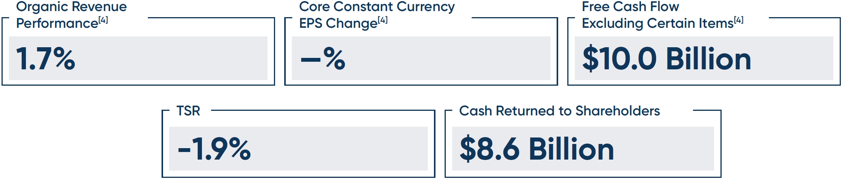
Task: Select the $8.6 Billion figure
Action: (537, 149)
